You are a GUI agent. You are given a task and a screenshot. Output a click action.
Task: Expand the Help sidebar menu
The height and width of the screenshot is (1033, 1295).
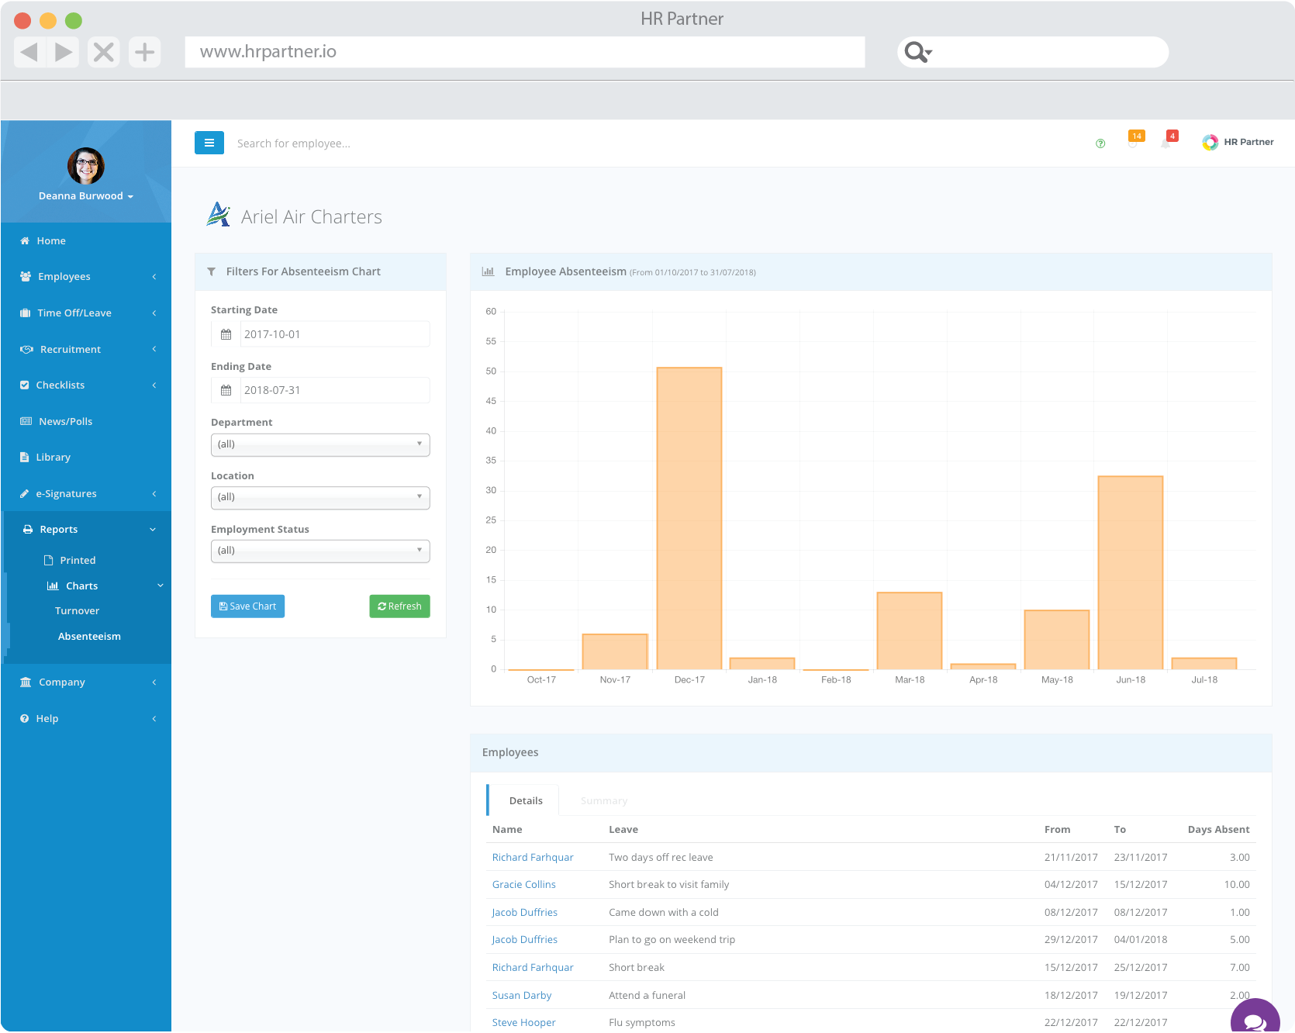[86, 718]
